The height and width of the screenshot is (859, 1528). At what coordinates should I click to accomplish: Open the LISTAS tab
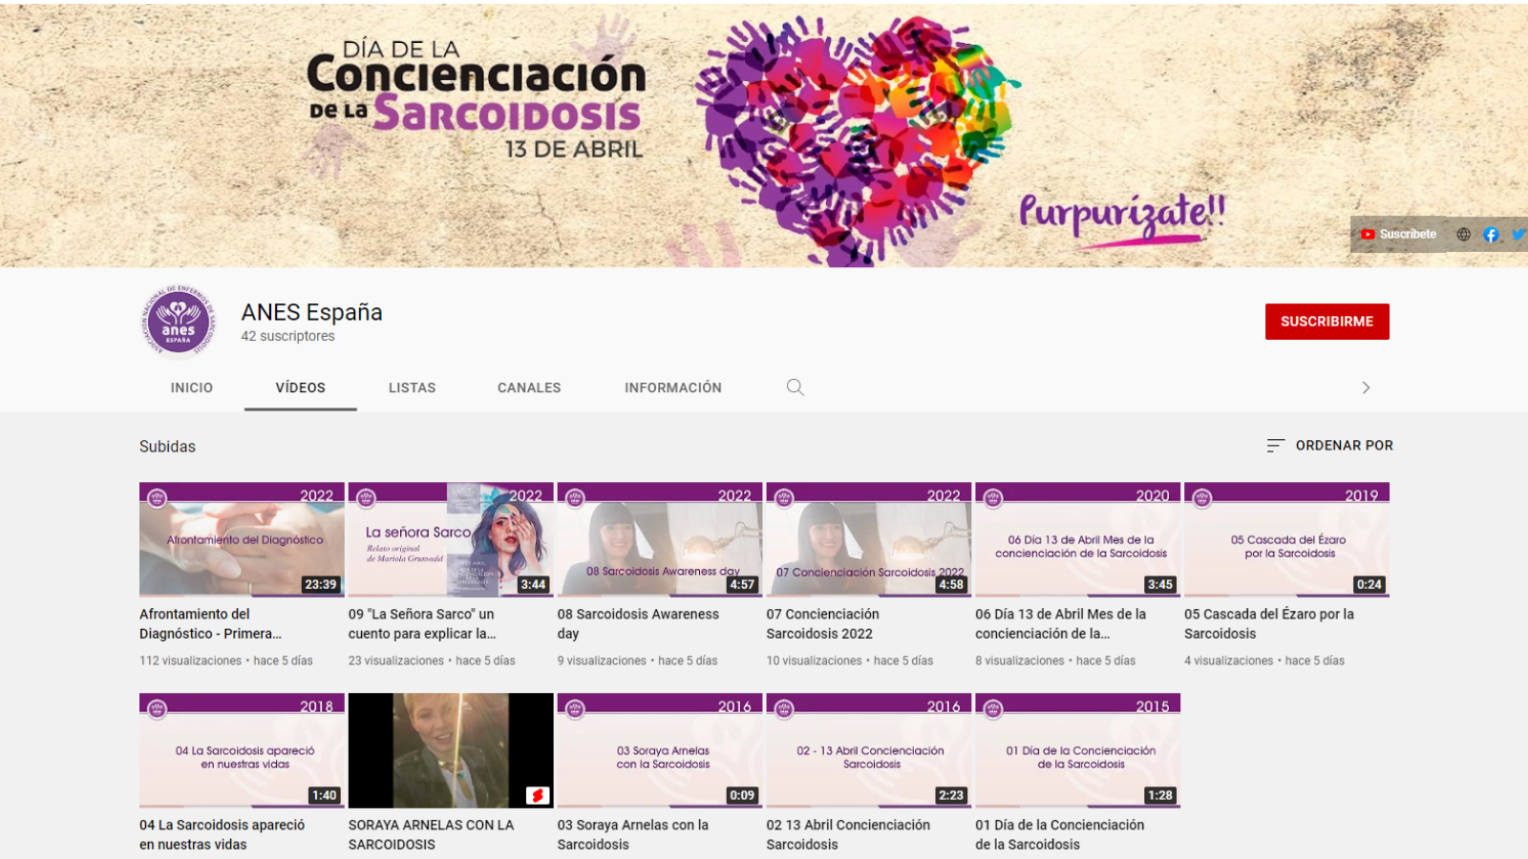412,388
